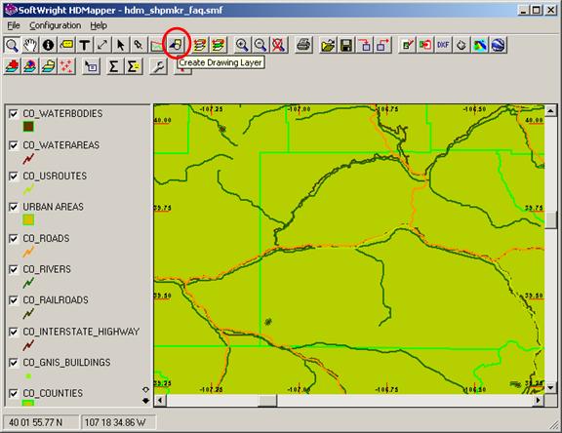Click the brown CO_WATERBODIES color swatch
562x433 pixels.
pos(28,127)
